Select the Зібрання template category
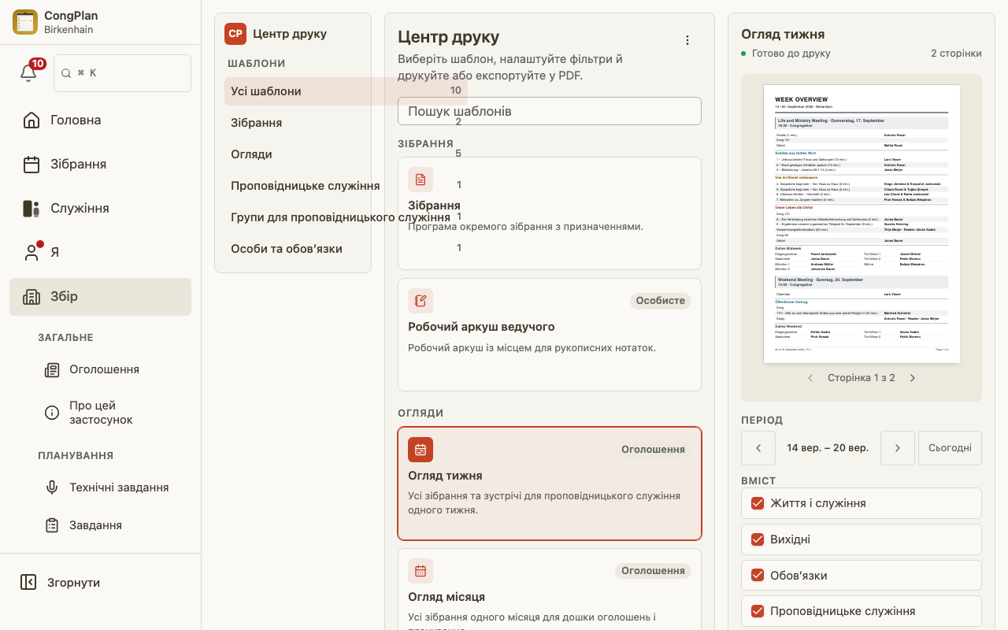The image size is (1008, 630). tap(346, 123)
